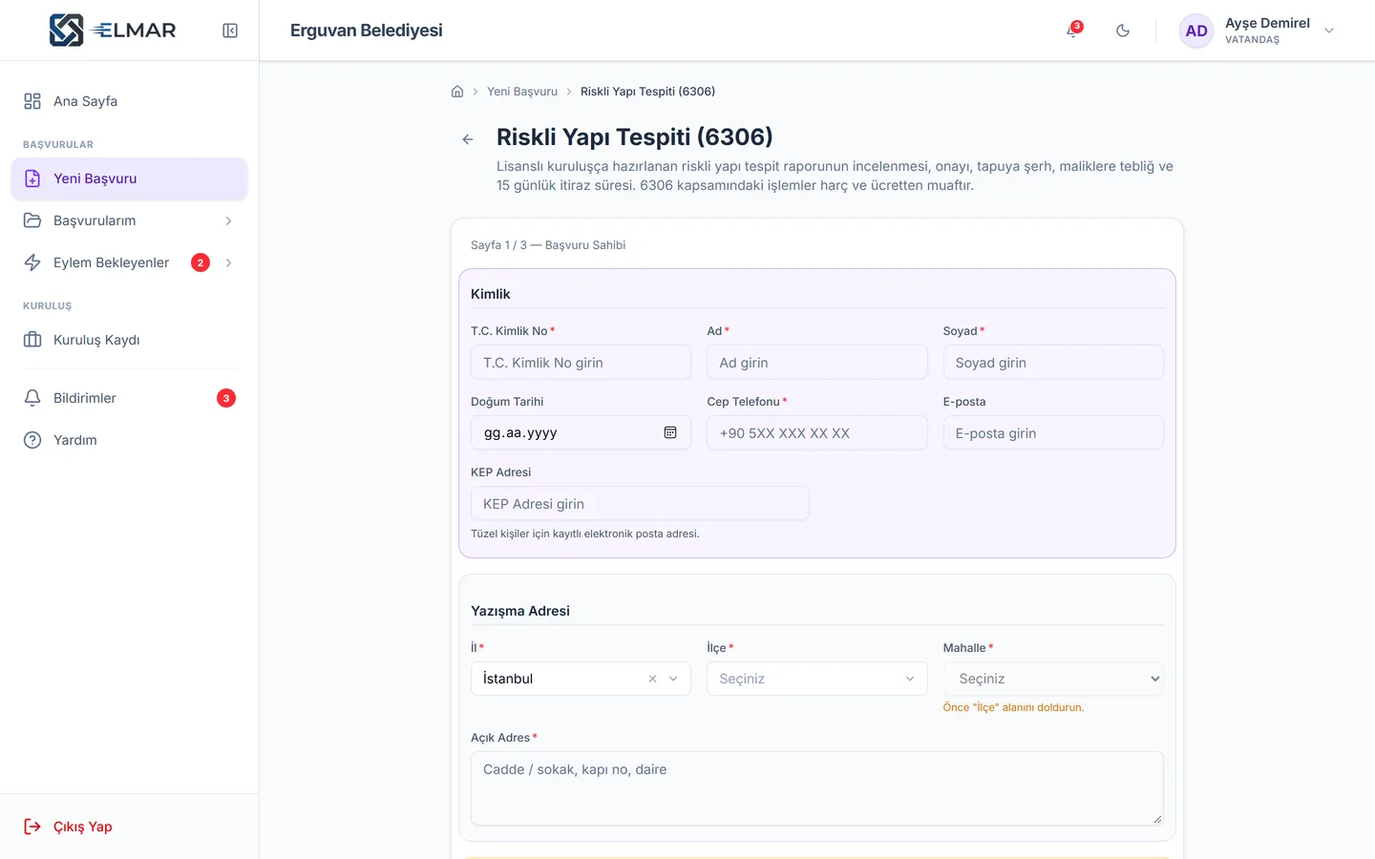Focus the Açık Adres textarea
The width and height of the screenshot is (1375, 859).
click(816, 788)
